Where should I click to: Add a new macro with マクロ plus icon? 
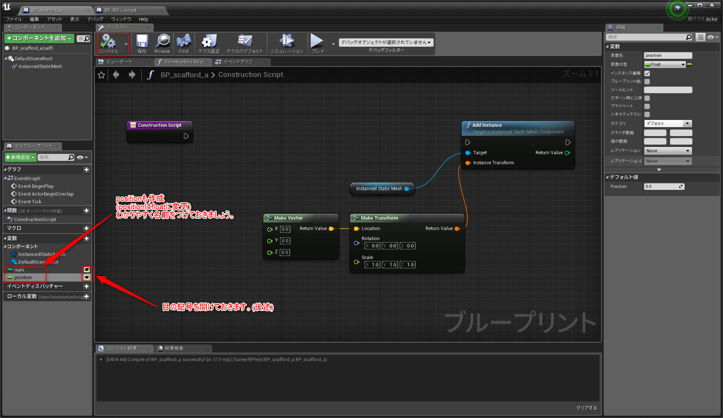[86, 229]
